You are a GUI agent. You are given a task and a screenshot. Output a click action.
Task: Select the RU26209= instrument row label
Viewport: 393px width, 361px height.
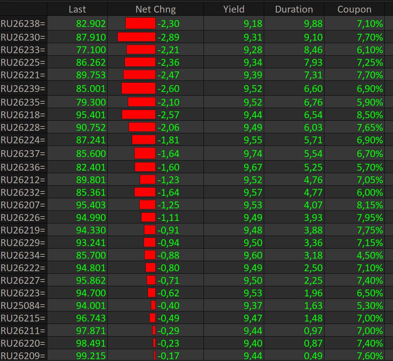pos(23,356)
